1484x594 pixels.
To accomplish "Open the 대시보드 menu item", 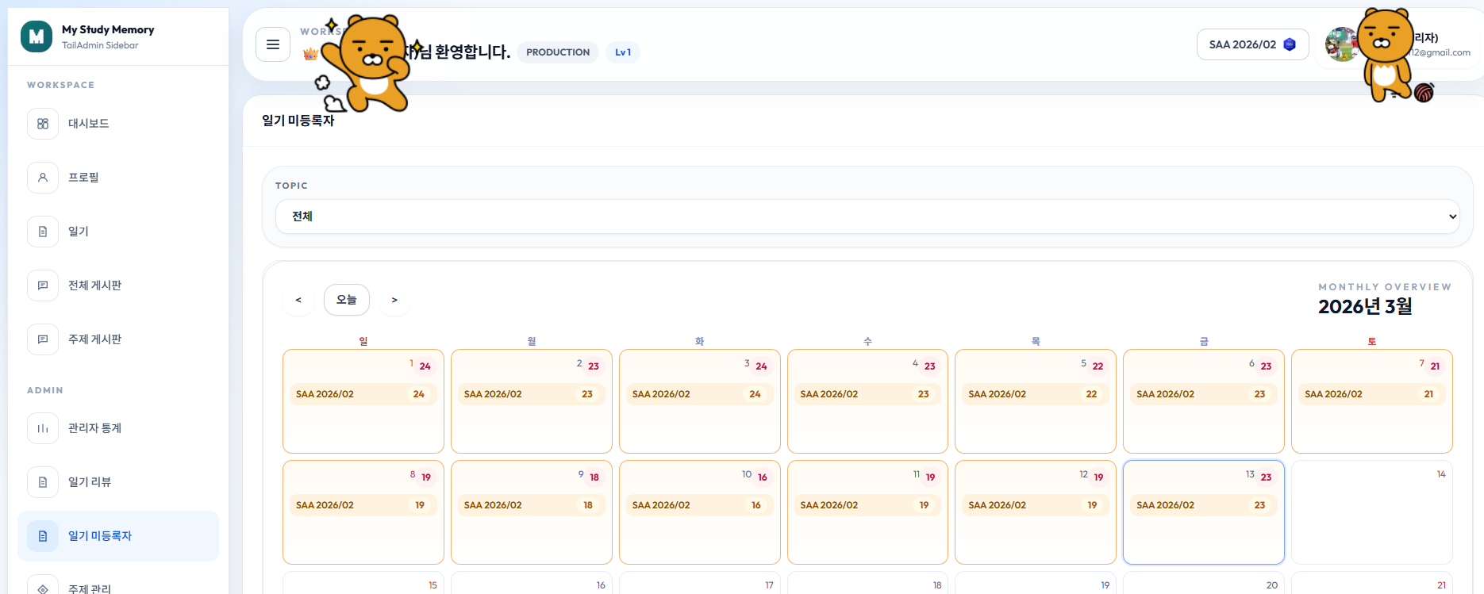I will (118, 124).
